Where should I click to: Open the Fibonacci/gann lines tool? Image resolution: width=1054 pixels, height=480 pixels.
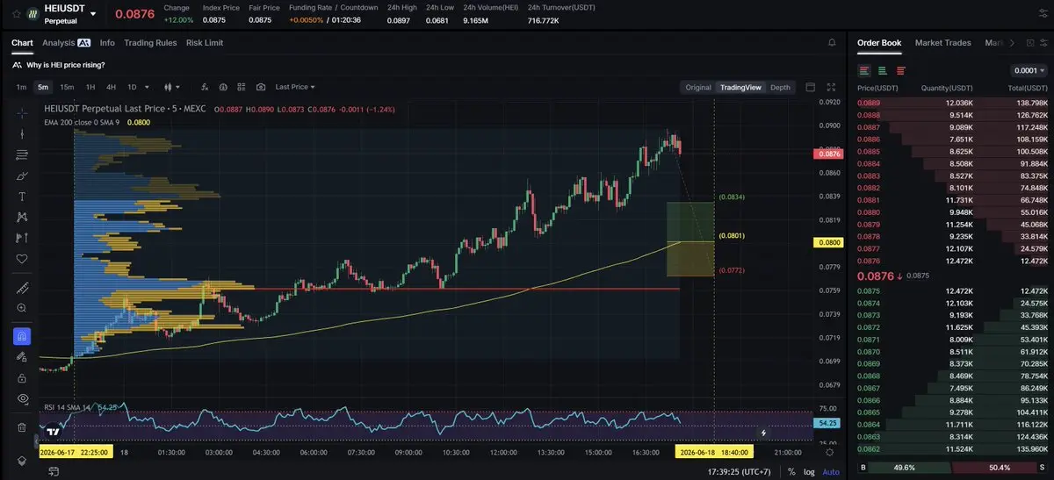(x=22, y=154)
